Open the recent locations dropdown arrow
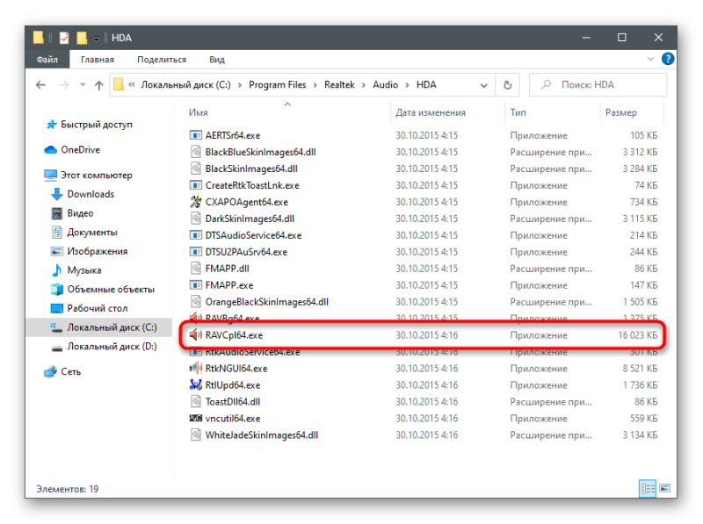The height and width of the screenshot is (524, 703). pos(83,84)
